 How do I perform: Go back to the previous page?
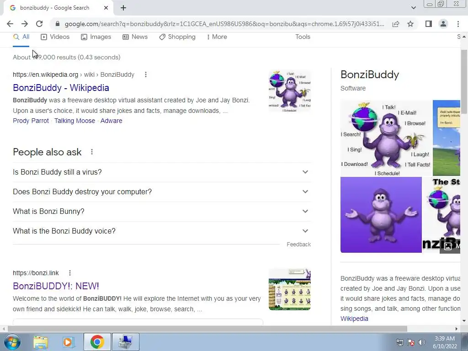click(10, 24)
